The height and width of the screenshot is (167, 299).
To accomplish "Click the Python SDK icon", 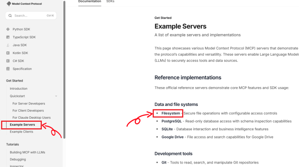I will 8,29.
